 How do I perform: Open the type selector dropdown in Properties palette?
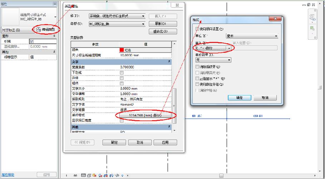[55, 17]
